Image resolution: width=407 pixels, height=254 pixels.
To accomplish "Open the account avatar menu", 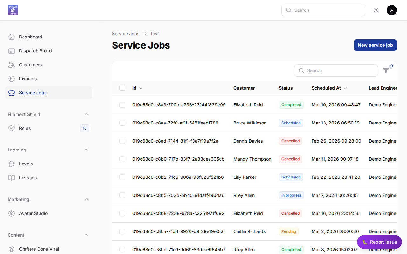I will click(392, 10).
